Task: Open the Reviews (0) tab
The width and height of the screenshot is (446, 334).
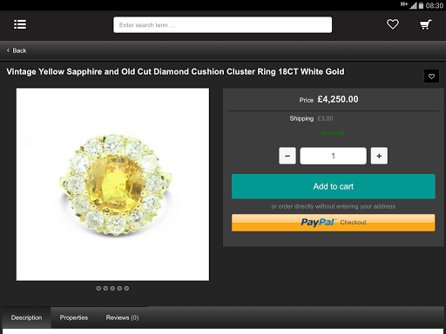Action: pos(122,317)
